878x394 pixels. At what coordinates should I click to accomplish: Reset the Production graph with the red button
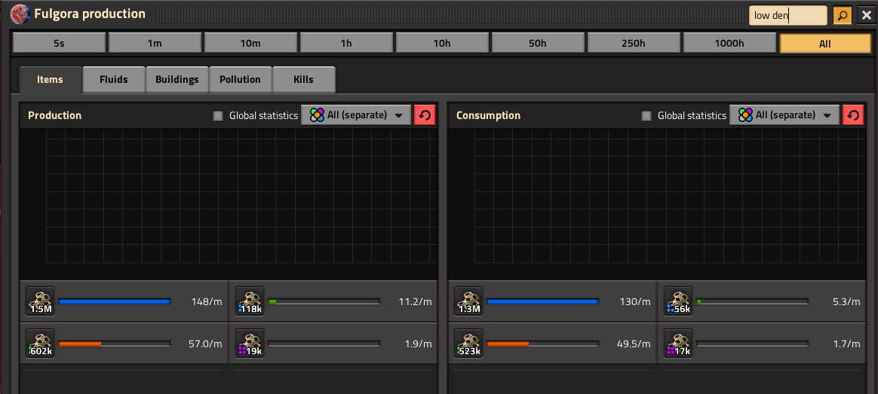point(425,115)
